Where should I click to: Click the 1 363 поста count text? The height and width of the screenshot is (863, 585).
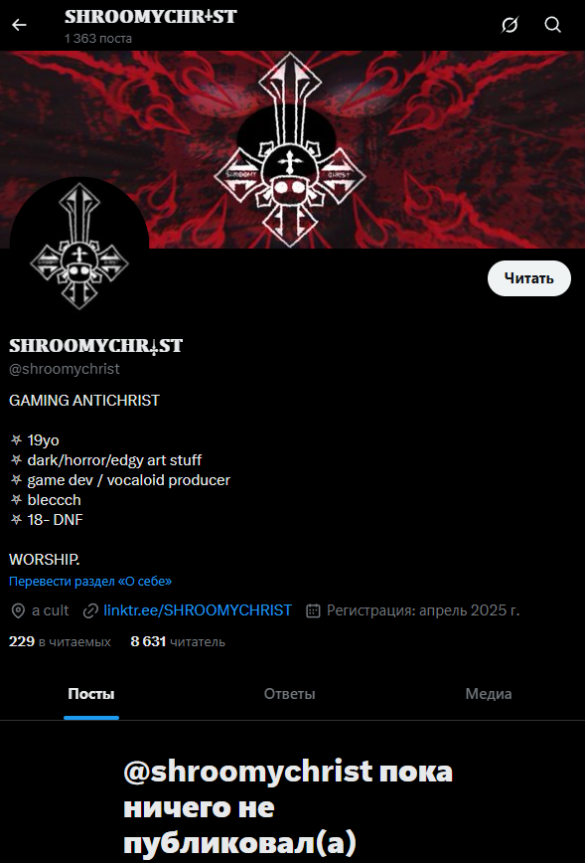(98, 39)
